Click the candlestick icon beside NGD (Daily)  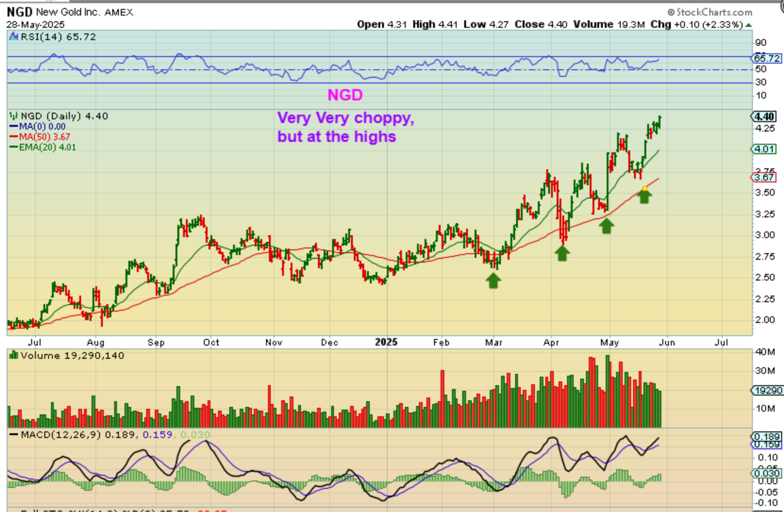click(14, 116)
